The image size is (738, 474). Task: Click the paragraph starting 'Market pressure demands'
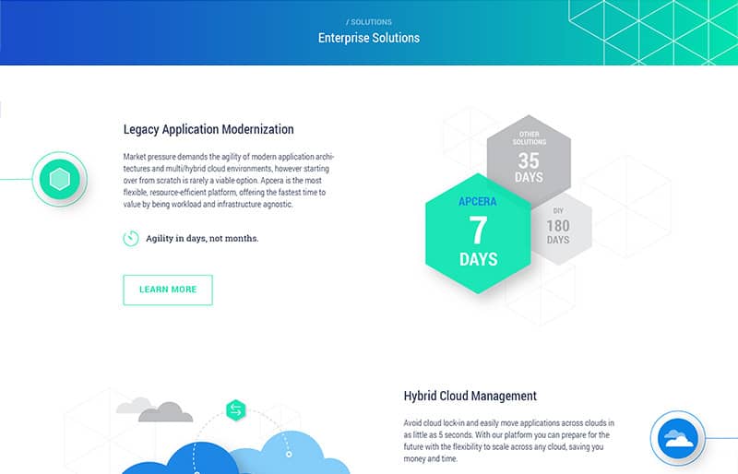(x=229, y=180)
